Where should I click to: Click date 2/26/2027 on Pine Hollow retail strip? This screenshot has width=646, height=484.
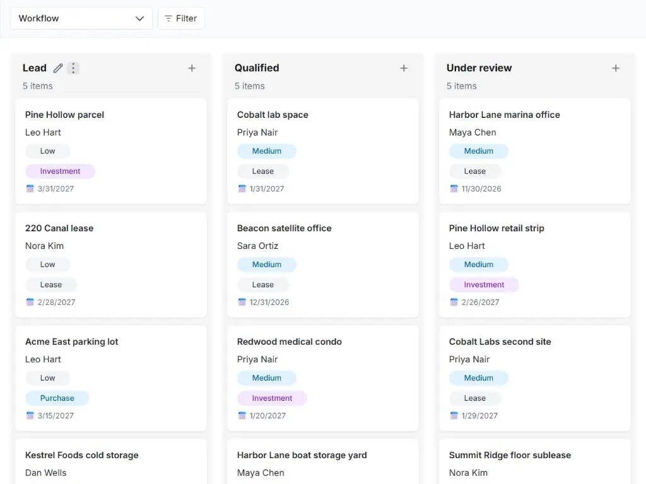480,302
